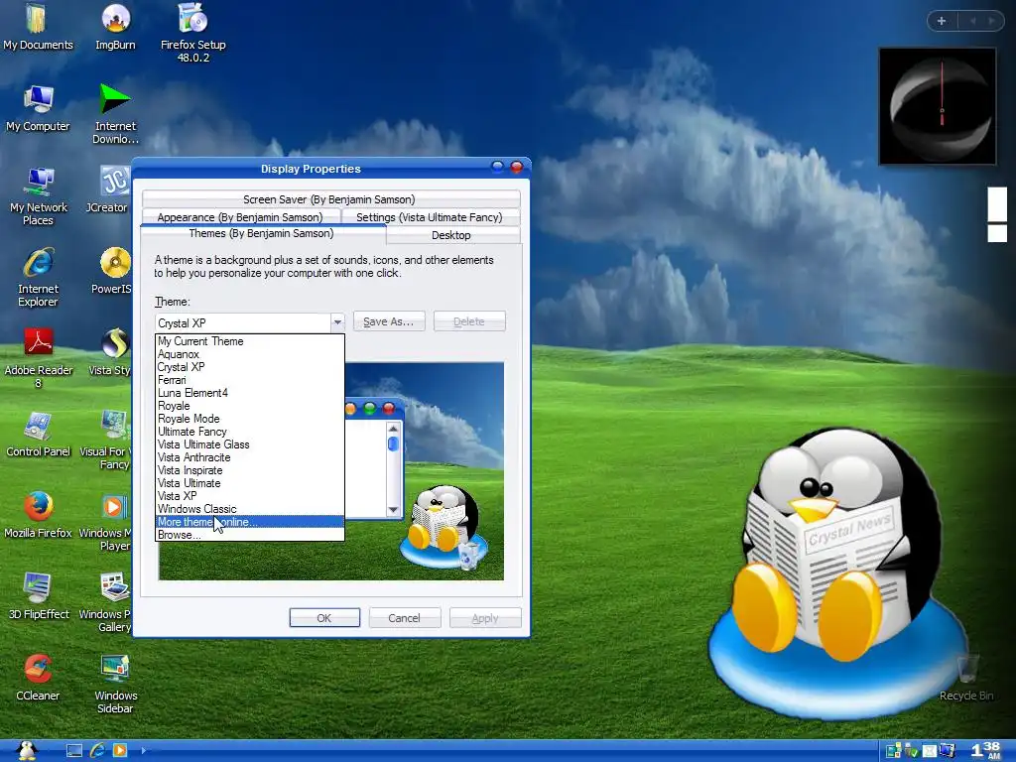Open Adobe Reader 8 desktop icon

[39, 357]
